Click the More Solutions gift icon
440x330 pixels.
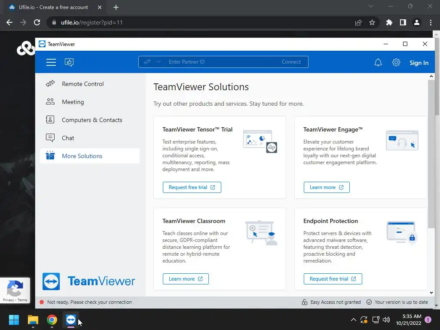pyautogui.click(x=50, y=155)
